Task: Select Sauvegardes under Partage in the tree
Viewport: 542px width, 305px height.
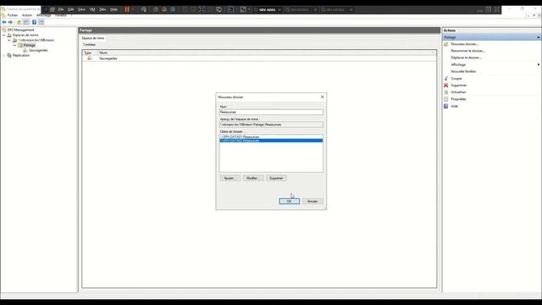Action: [x=38, y=51]
